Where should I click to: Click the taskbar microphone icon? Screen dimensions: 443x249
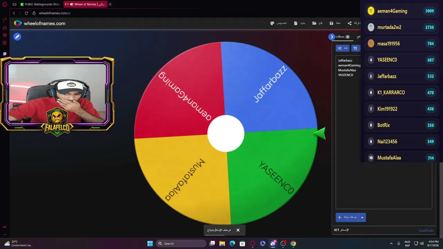[x=399, y=243]
